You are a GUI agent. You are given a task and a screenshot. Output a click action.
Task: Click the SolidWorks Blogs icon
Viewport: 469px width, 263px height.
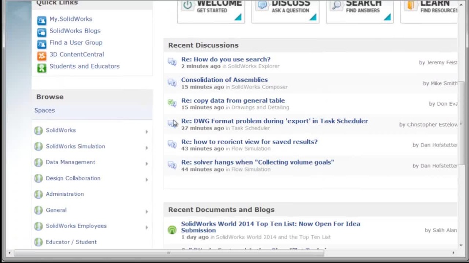coord(42,32)
